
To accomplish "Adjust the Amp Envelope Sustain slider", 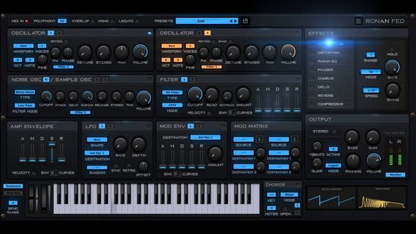I will (52, 144).
